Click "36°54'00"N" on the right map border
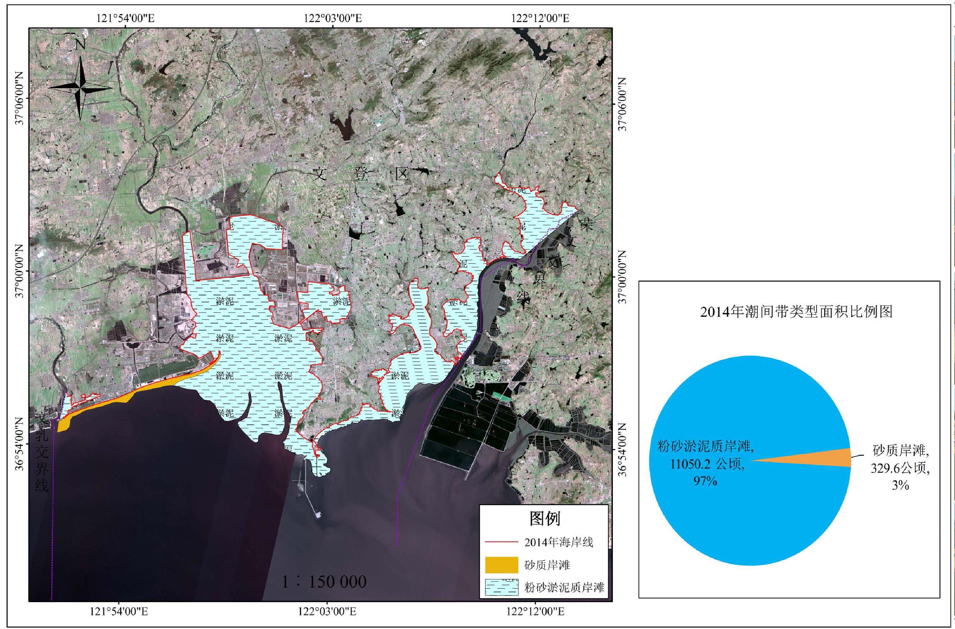 622,449
